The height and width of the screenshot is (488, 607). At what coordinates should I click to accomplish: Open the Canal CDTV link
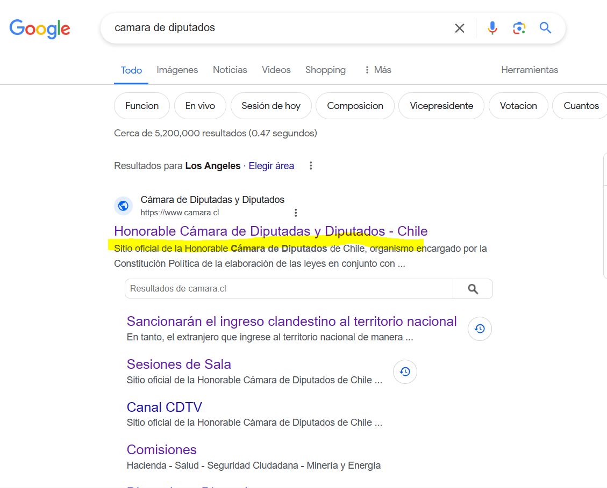coord(164,407)
